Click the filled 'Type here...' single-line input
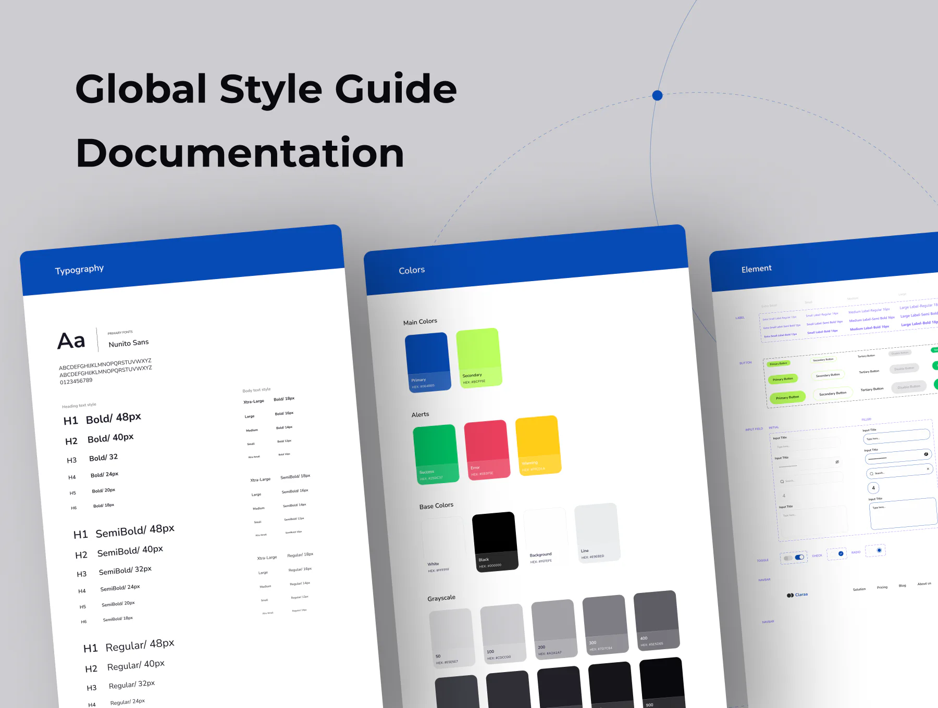The height and width of the screenshot is (708, 938). [896, 436]
